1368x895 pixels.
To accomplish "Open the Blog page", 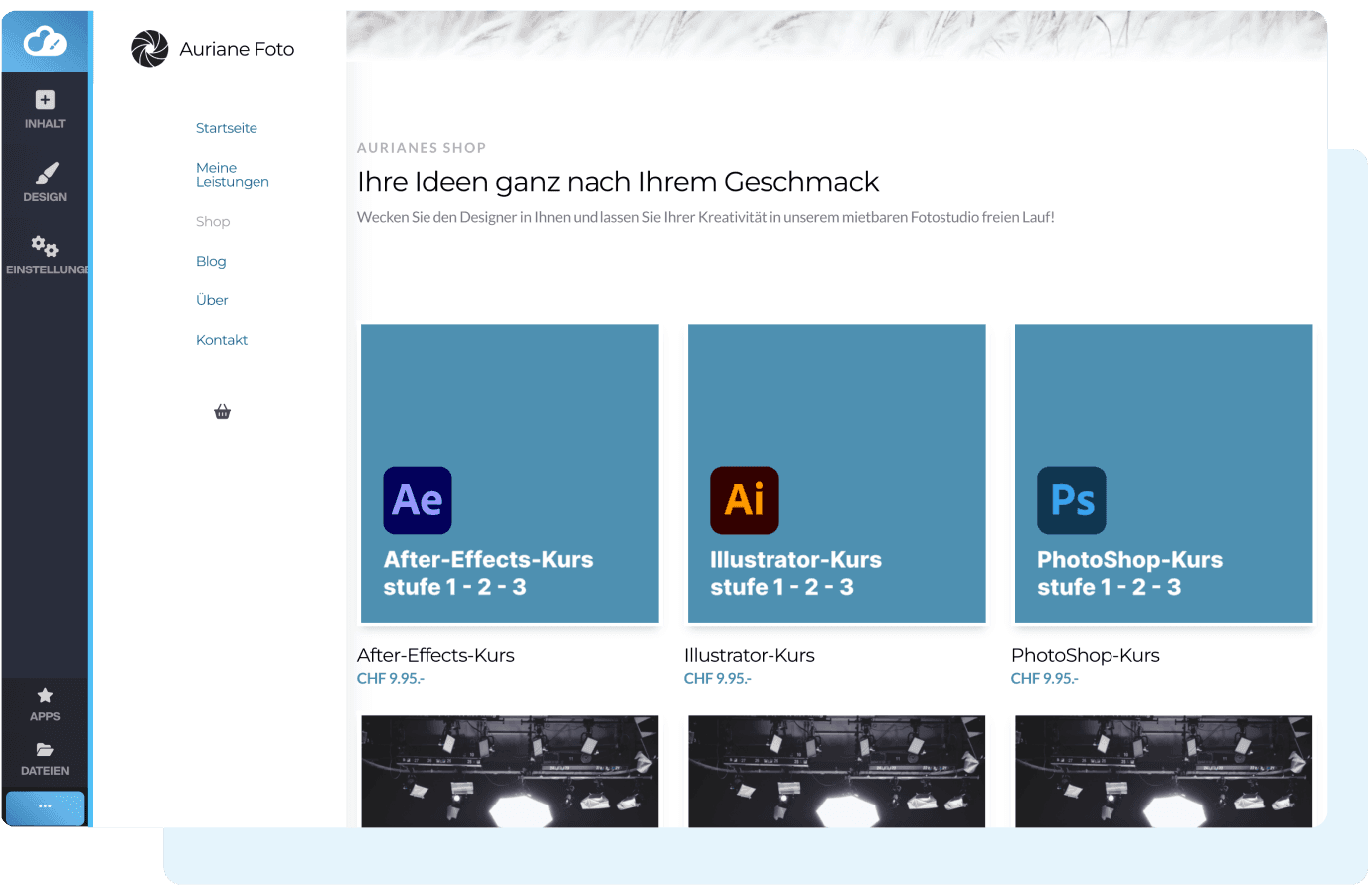I will tap(211, 261).
